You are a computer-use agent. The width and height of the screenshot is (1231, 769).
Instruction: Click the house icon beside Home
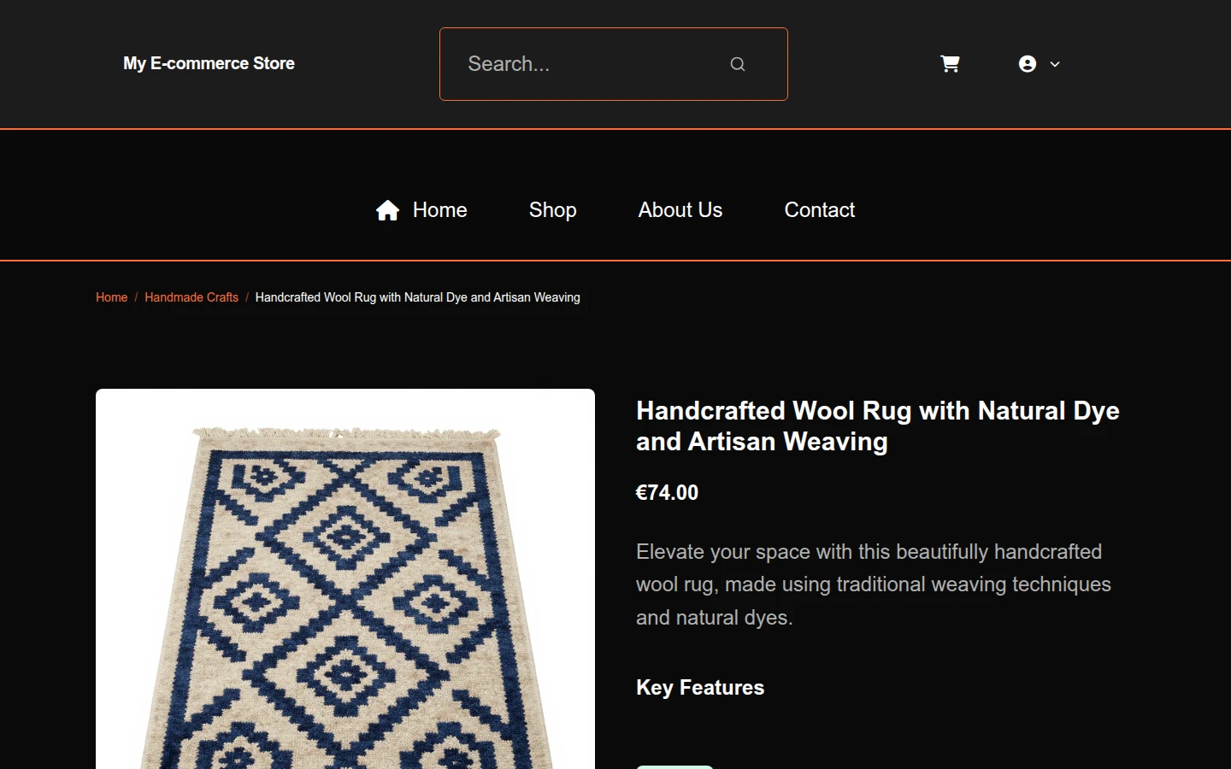(387, 210)
